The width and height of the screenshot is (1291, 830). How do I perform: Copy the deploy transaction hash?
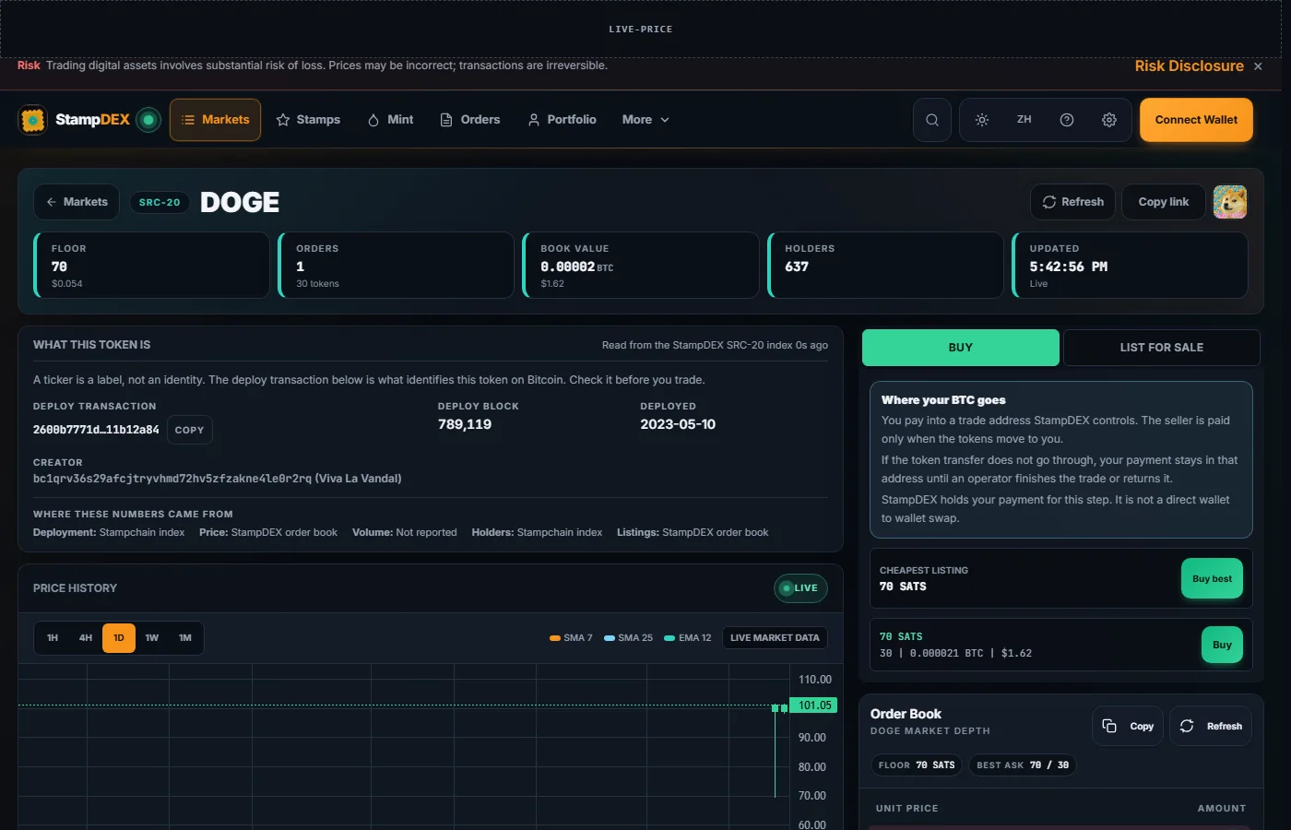pyautogui.click(x=189, y=430)
